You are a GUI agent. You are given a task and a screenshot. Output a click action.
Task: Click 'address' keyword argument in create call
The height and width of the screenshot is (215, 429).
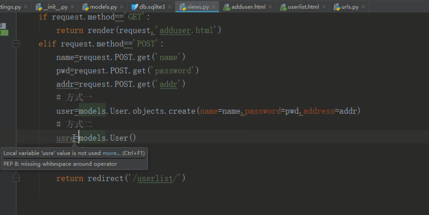point(319,111)
